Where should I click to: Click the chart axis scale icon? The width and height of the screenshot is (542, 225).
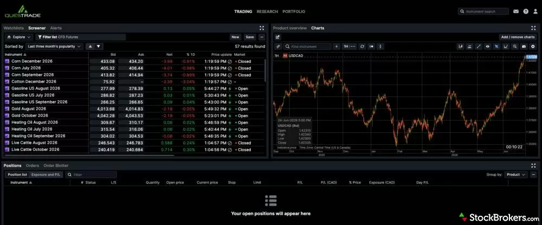pyautogui.click(x=506, y=46)
